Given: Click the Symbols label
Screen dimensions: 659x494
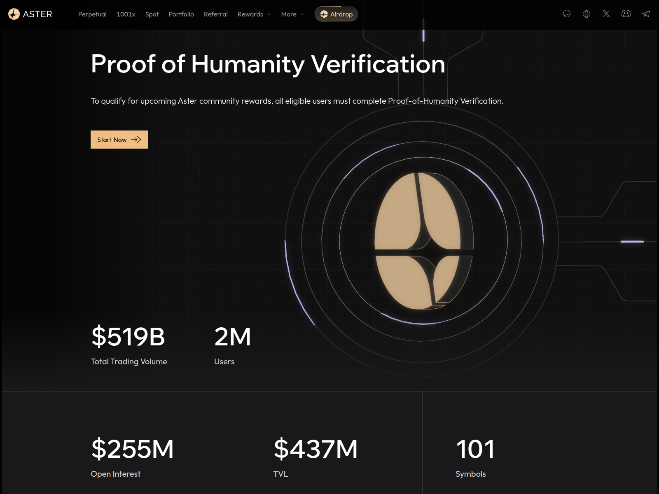Looking at the screenshot, I should coord(471,474).
